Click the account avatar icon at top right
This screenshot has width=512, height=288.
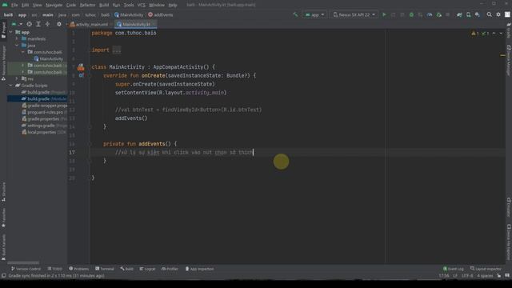507,14
